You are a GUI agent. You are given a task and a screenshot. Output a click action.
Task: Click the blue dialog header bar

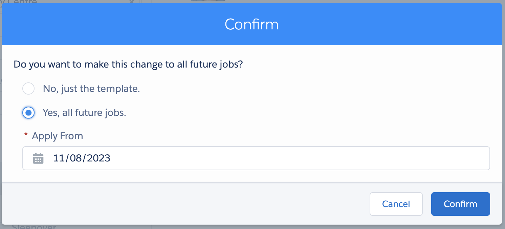pyautogui.click(x=251, y=24)
